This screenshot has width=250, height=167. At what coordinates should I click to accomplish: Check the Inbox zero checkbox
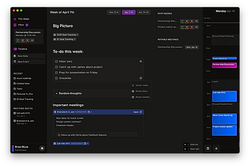[56, 61]
